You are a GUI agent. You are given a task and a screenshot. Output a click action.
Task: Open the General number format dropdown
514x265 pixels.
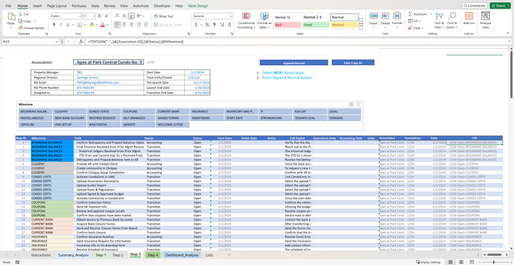click(x=230, y=16)
